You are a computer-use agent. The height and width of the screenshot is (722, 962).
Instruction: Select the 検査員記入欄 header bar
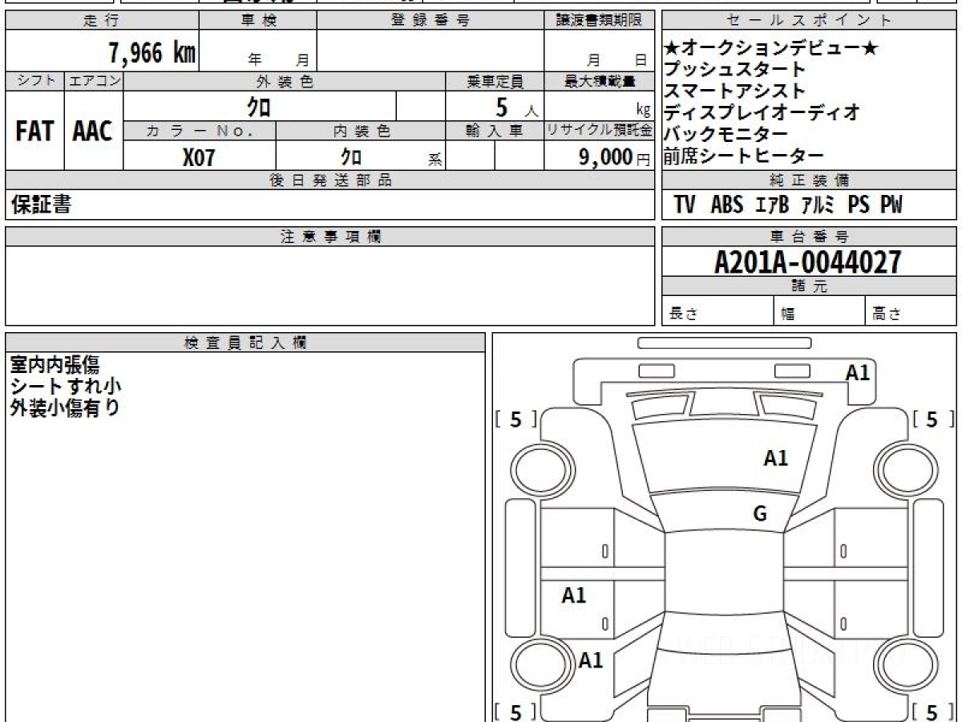click(x=245, y=343)
